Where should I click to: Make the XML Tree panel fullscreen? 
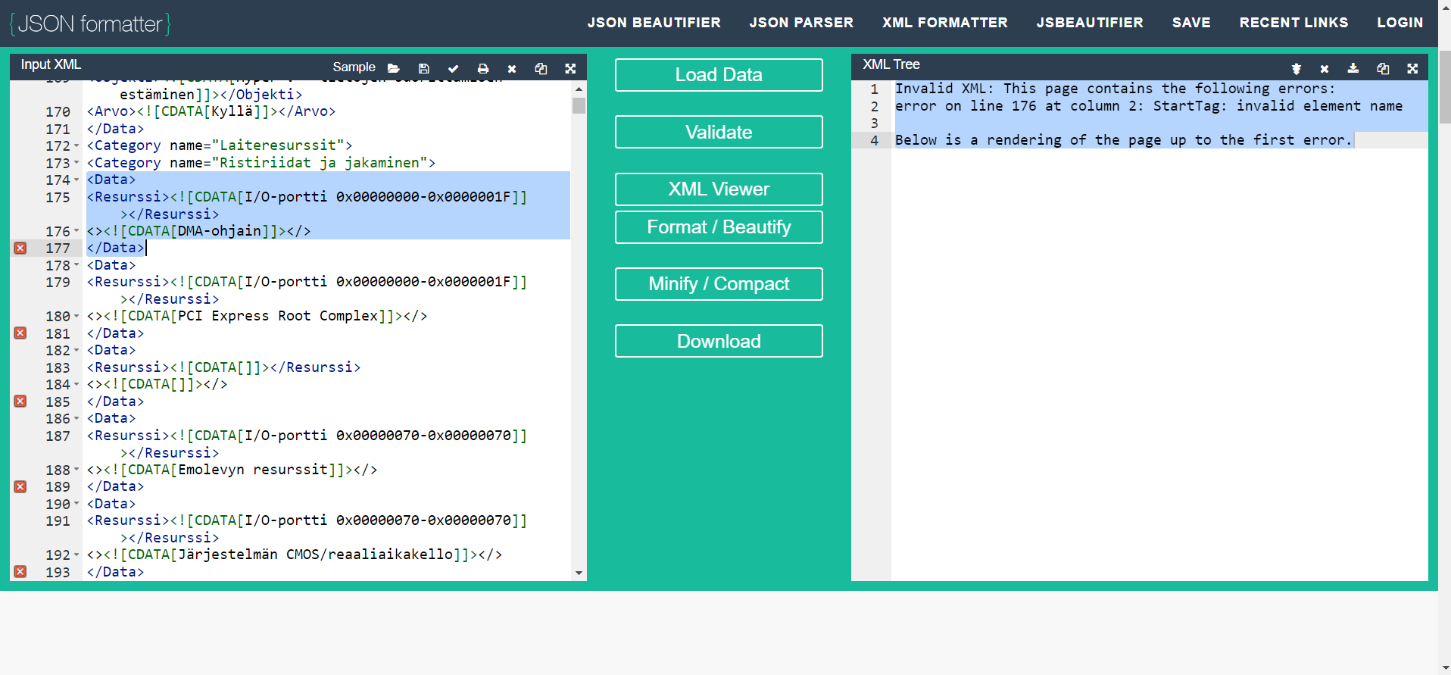pos(1412,68)
